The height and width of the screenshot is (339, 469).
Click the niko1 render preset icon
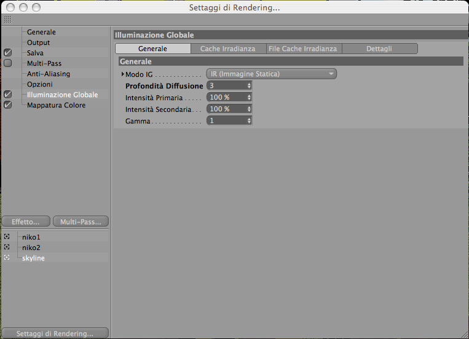(x=7, y=237)
